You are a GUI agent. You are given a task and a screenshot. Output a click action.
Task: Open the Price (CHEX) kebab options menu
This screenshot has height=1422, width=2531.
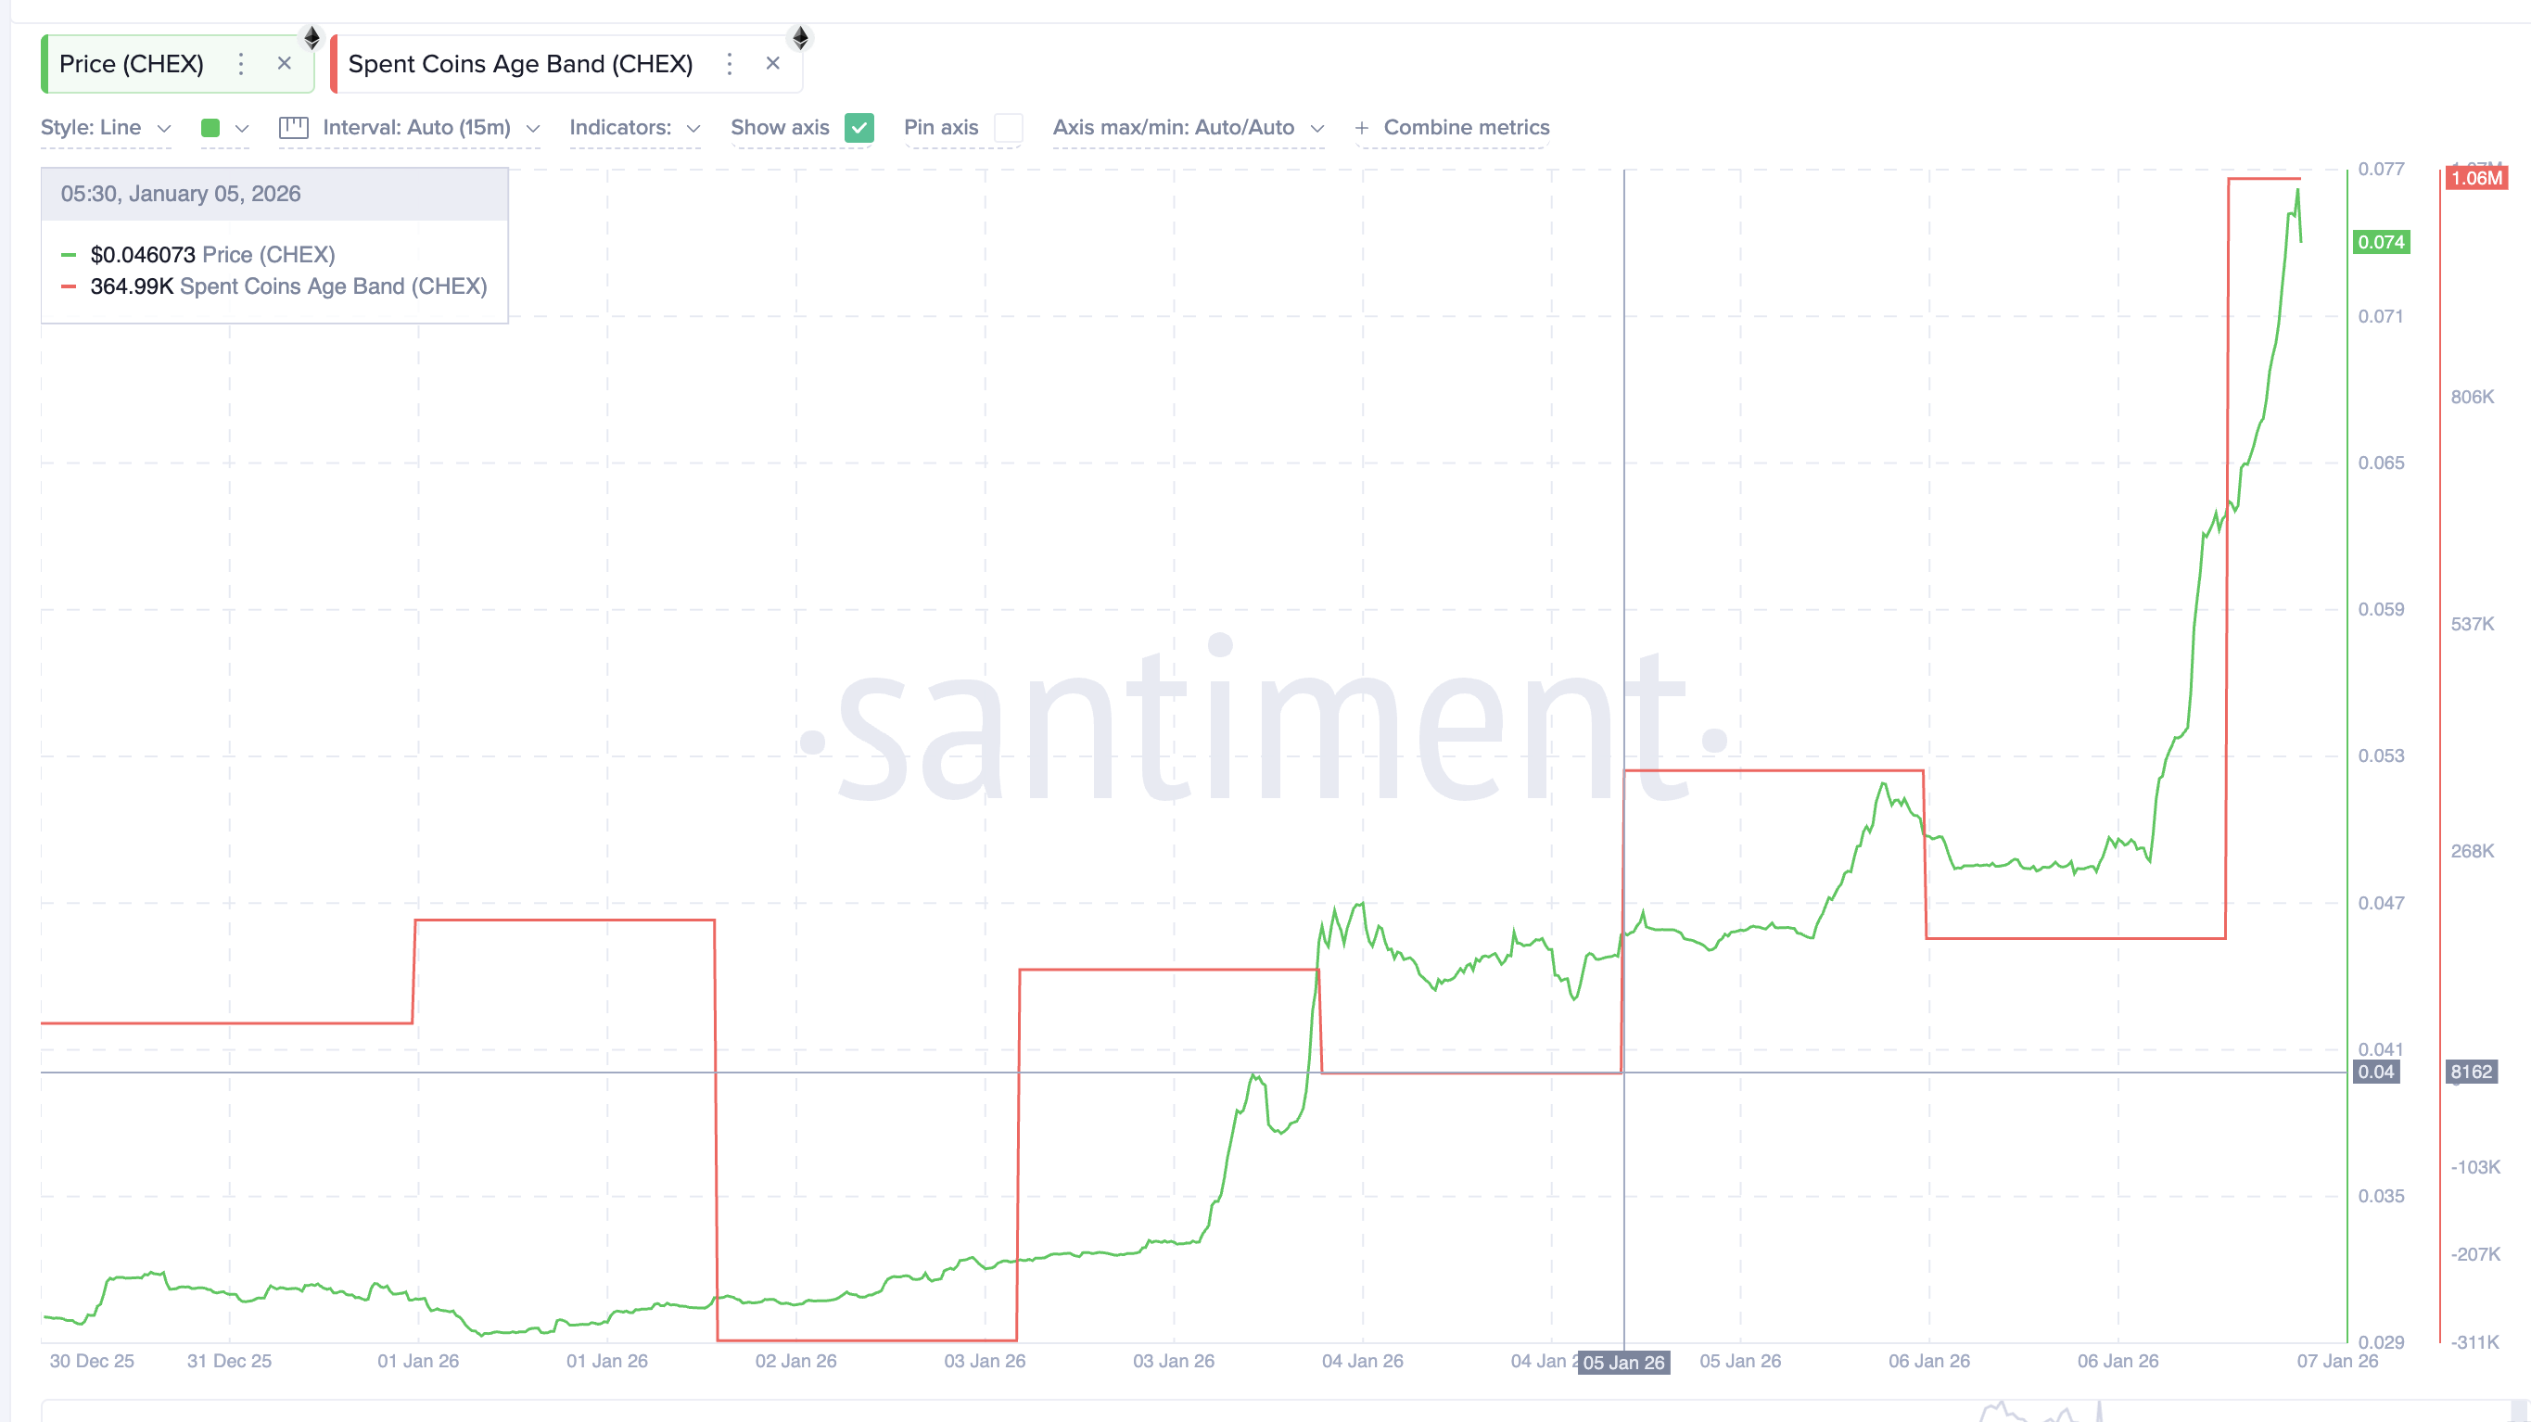(241, 63)
